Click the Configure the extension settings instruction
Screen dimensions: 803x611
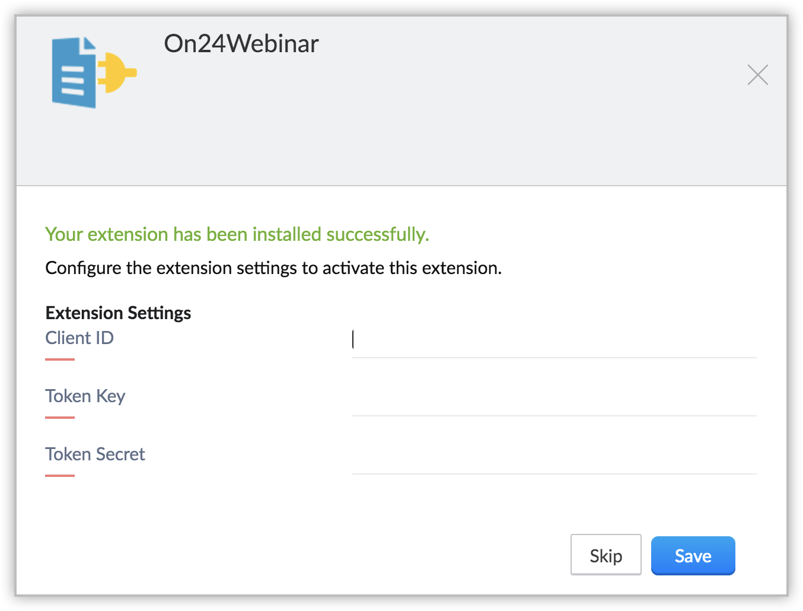273,268
